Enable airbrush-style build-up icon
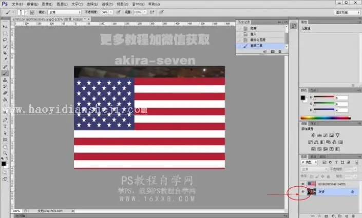 click(153, 12)
